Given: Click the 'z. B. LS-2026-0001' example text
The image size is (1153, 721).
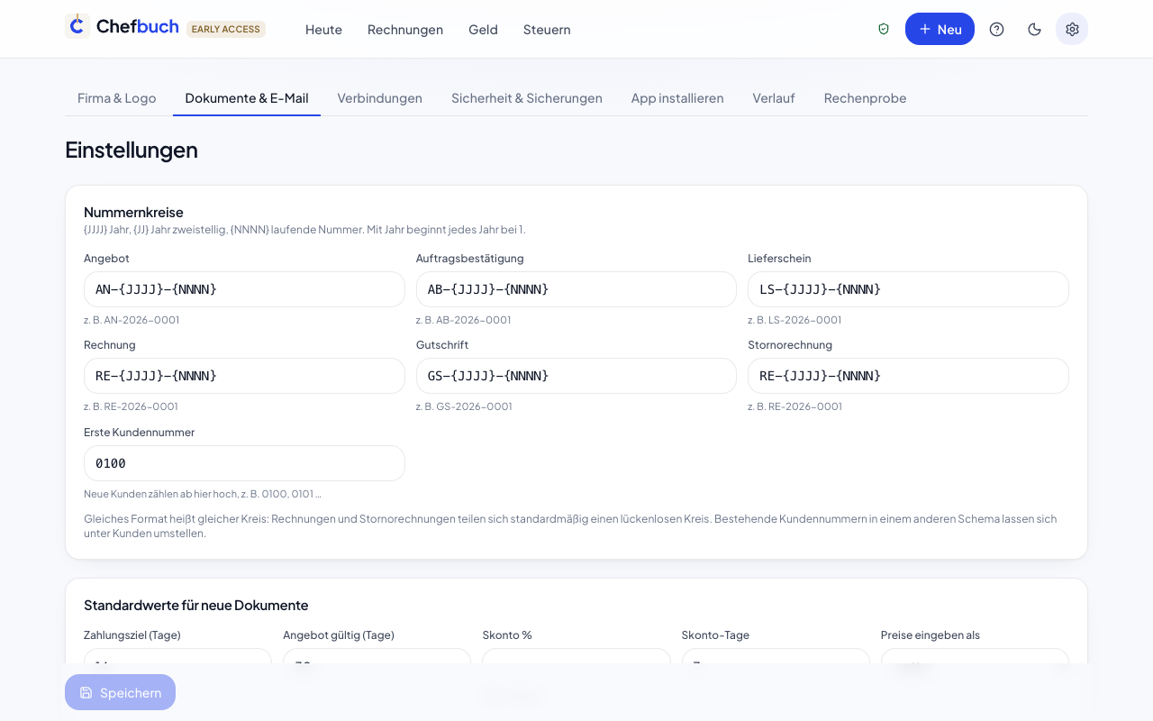Looking at the screenshot, I should pos(794,320).
